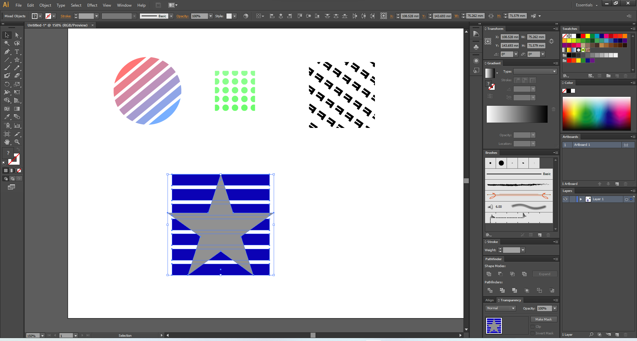This screenshot has width=637, height=341.
Task: Click the Divide pathfinder icon
Action: click(x=490, y=290)
